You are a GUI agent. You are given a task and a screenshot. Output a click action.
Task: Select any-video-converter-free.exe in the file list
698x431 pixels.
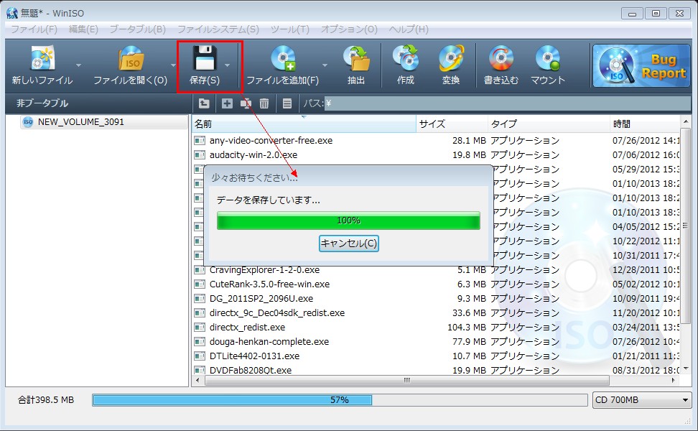[x=271, y=141]
